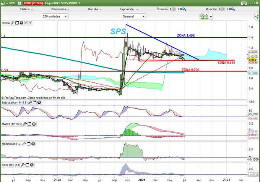Maximize the chart window

pos(253,3)
